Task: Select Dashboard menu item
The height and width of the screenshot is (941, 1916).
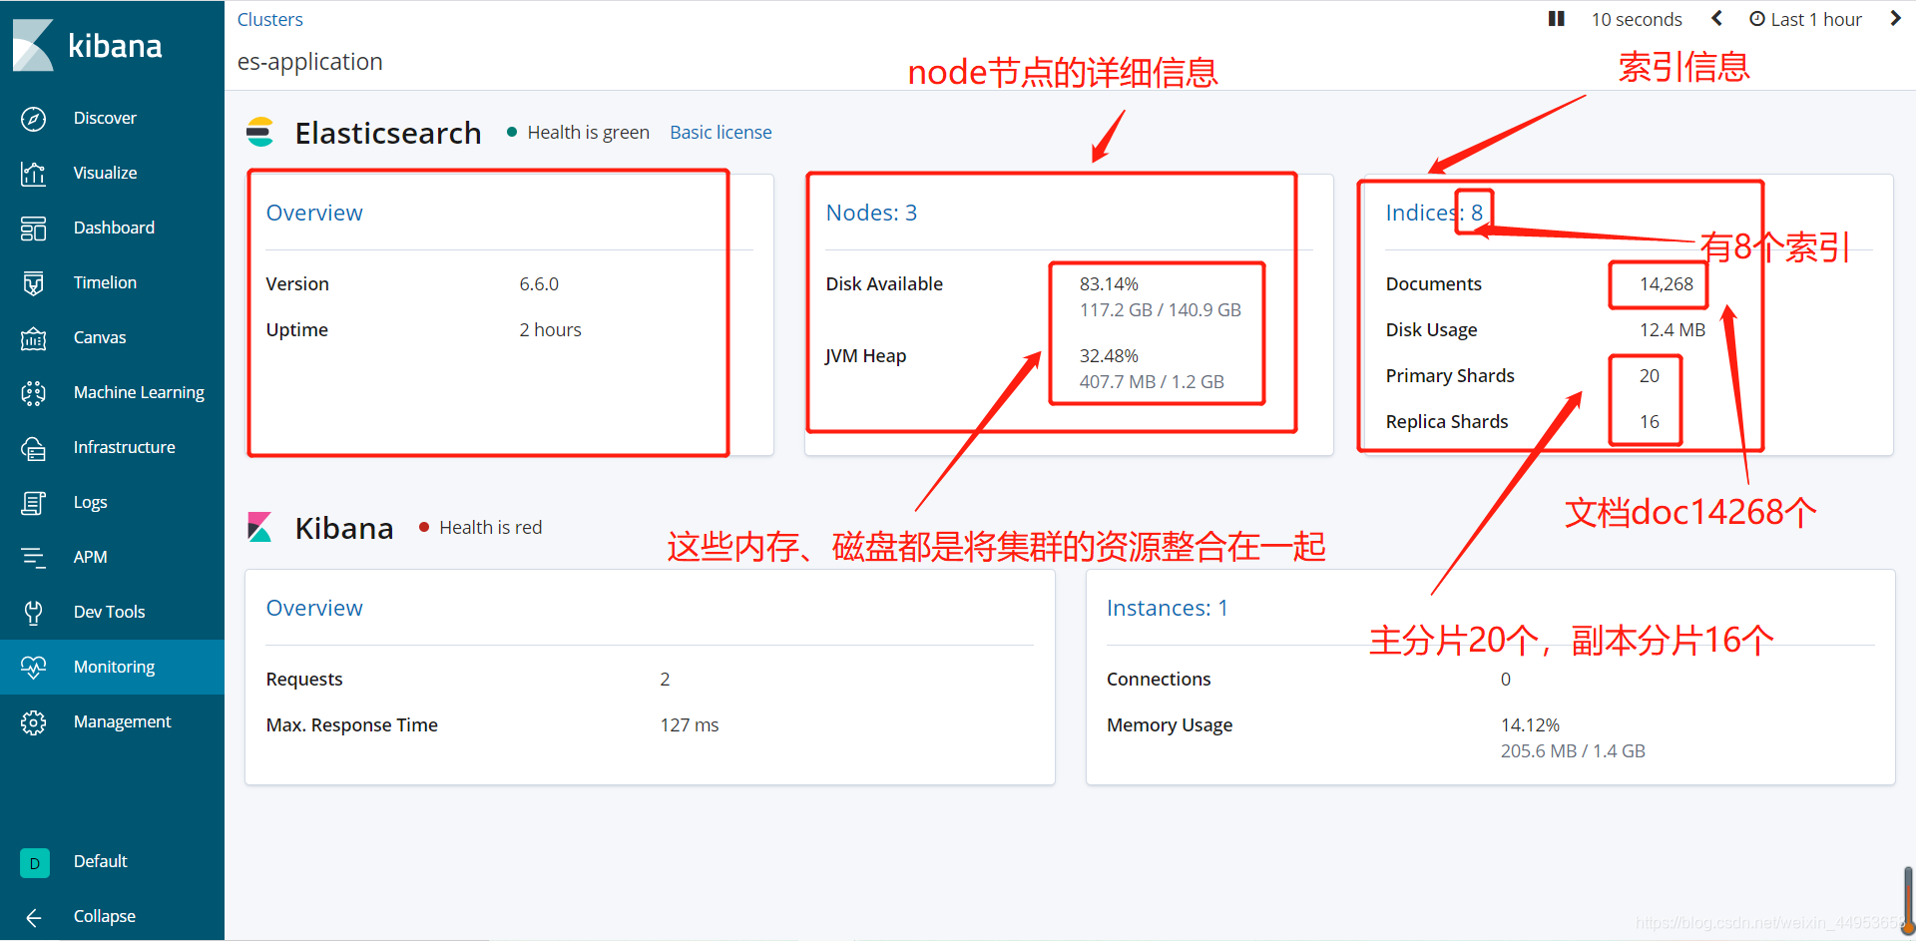Action: point(114,228)
